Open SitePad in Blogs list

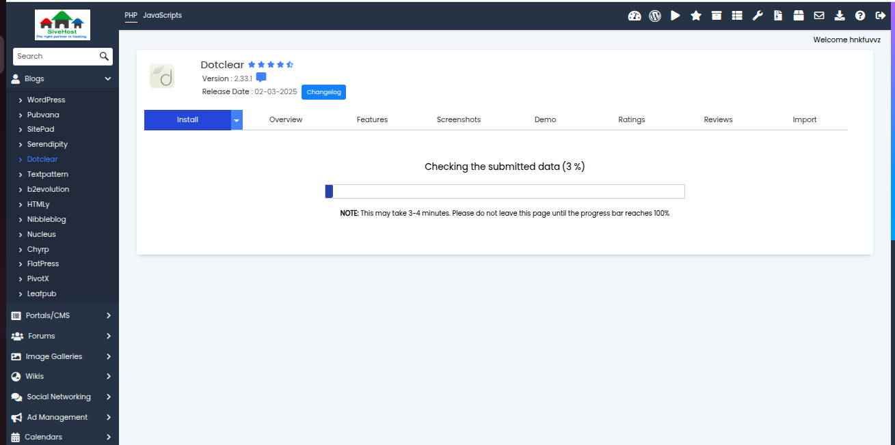click(x=40, y=130)
